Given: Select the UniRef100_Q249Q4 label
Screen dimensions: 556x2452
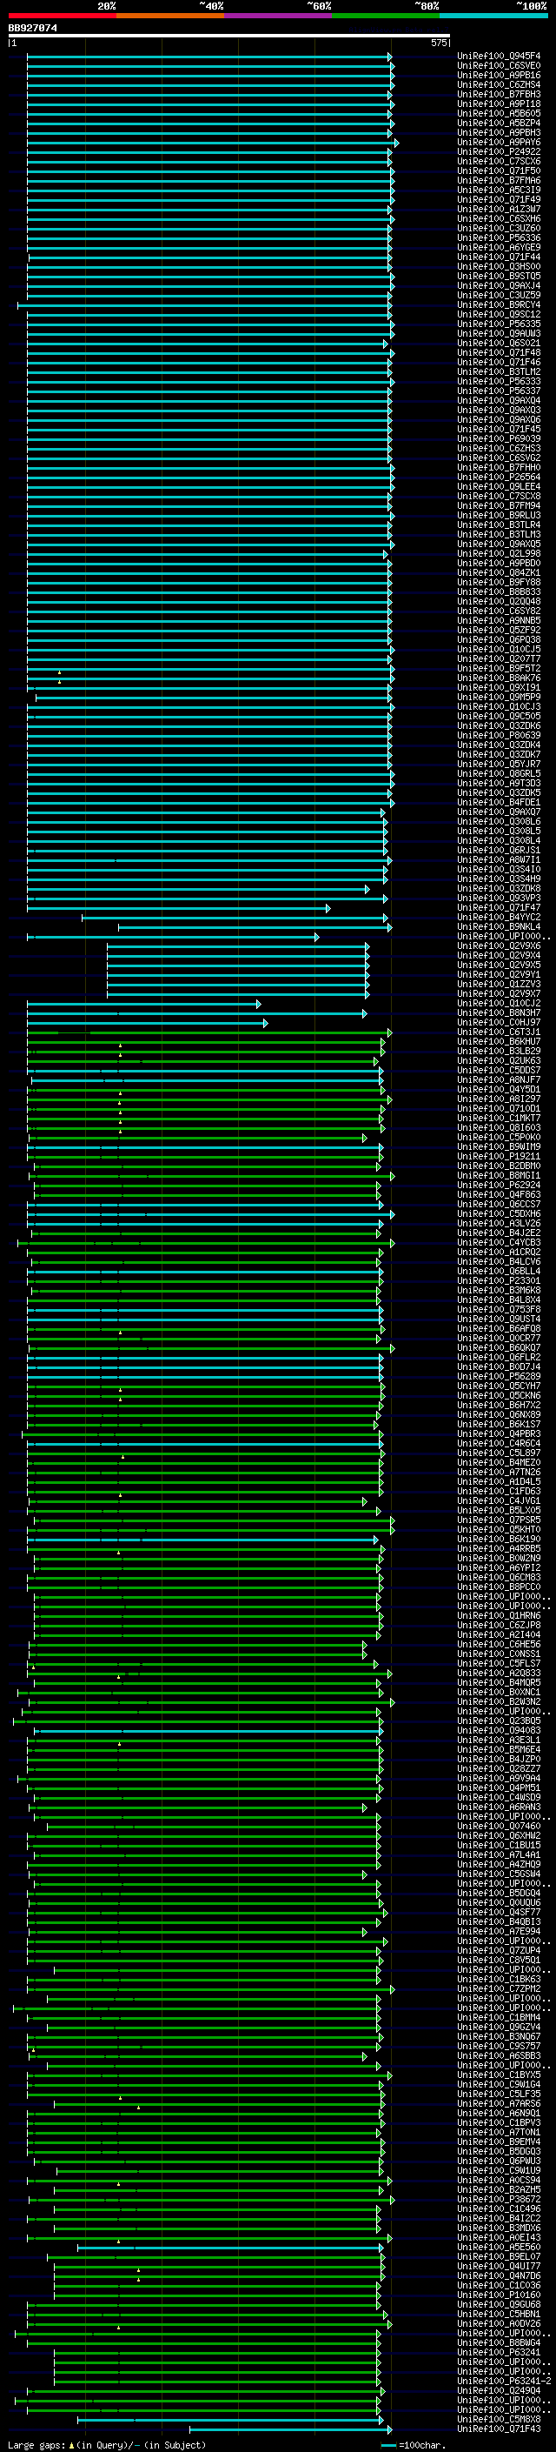Looking at the screenshot, I should coord(499,2390).
